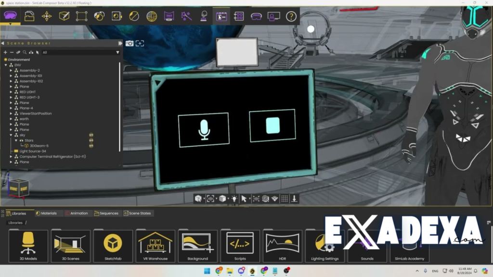
Task: Open the VR Warehouse library
Action: [155, 246]
